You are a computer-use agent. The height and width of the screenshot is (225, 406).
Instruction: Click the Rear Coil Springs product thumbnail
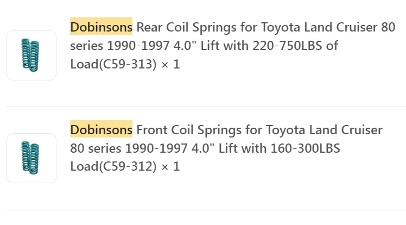coord(31,55)
